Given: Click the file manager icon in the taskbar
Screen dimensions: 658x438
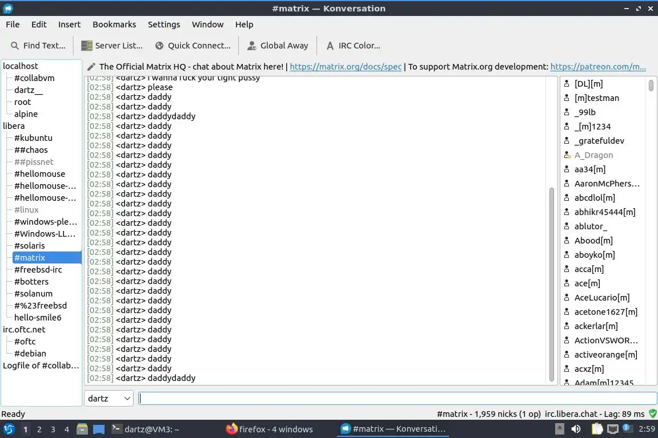Looking at the screenshot, I should (x=82, y=429).
